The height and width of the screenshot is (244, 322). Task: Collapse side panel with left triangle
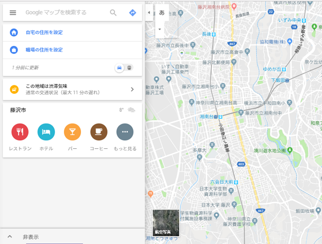point(149,13)
